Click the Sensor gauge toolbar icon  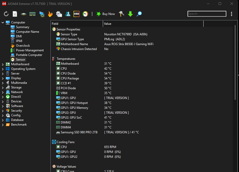pyautogui.click(x=85, y=14)
